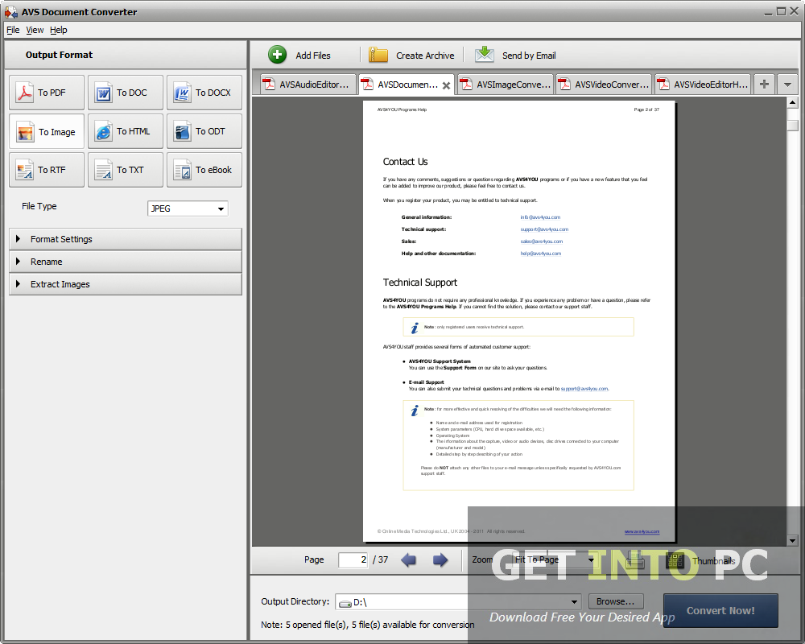Click the Send by Email label
The image size is (805, 644).
(x=529, y=56)
